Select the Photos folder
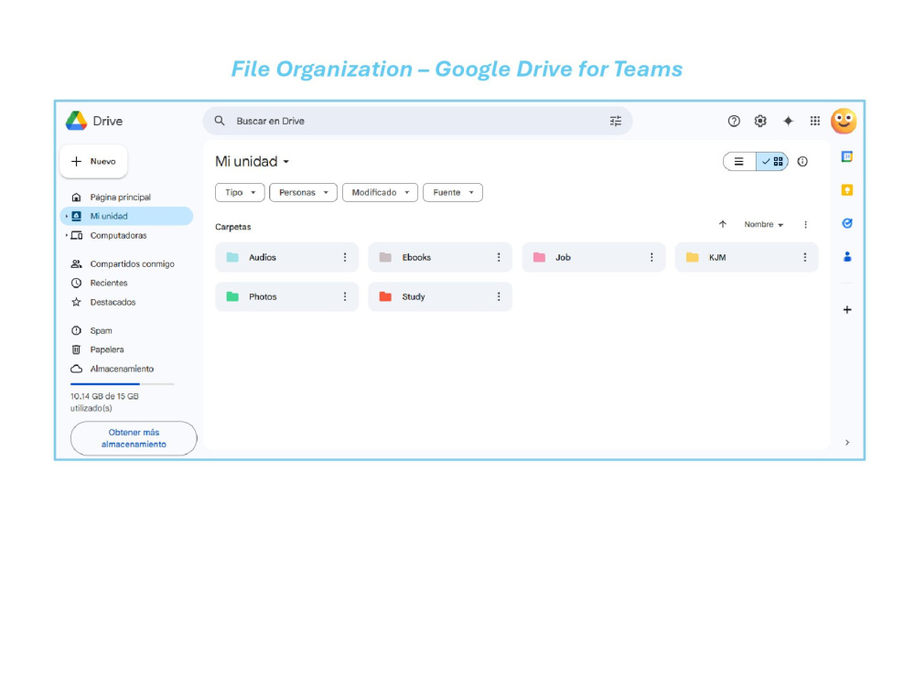Screen dimensions: 915x686 (286, 296)
